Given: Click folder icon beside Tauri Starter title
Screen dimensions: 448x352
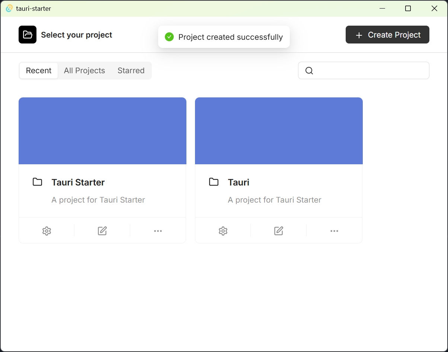Looking at the screenshot, I should [x=37, y=182].
